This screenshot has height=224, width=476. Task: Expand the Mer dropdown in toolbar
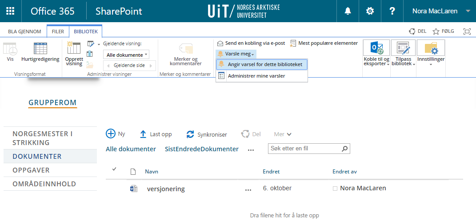[x=283, y=134]
